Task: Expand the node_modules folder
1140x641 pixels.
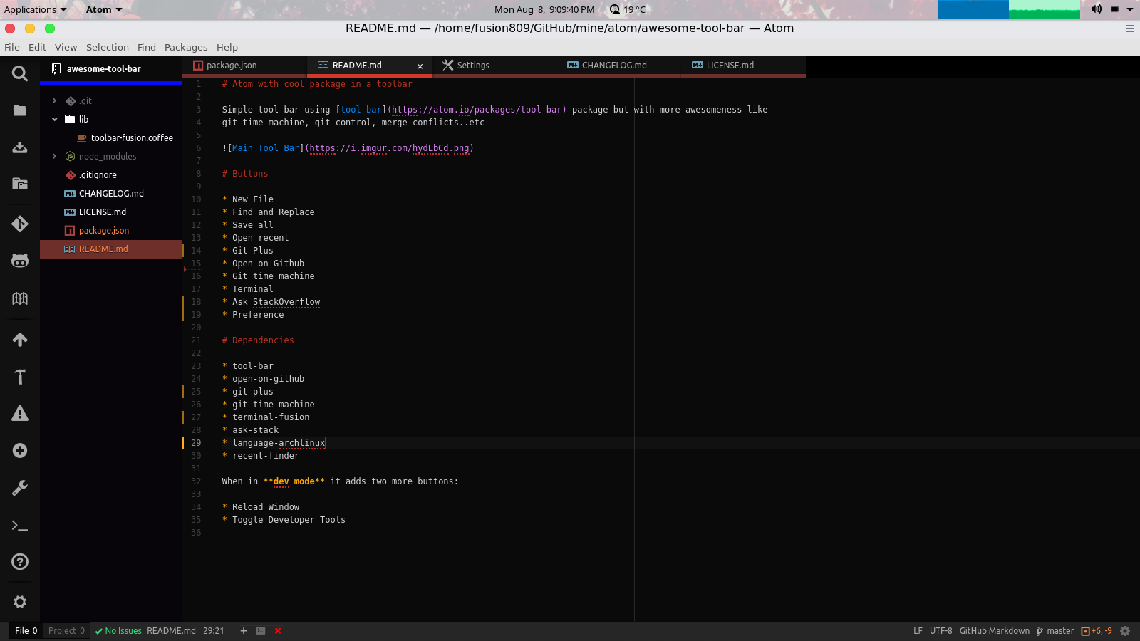Action: click(54, 157)
